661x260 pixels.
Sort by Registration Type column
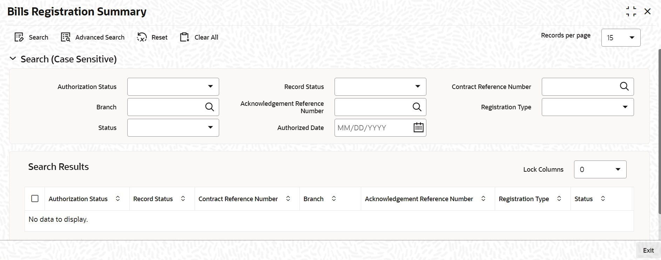tap(559, 199)
